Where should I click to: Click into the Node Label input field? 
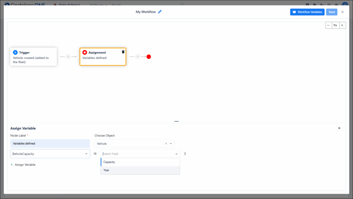(50, 143)
